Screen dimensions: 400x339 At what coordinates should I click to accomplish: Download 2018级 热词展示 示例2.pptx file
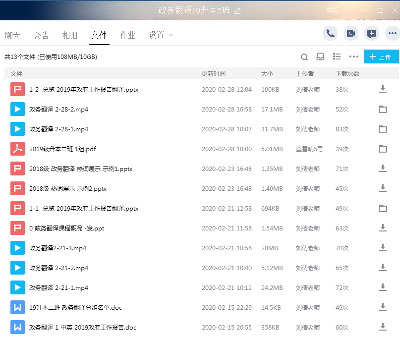[x=382, y=188]
